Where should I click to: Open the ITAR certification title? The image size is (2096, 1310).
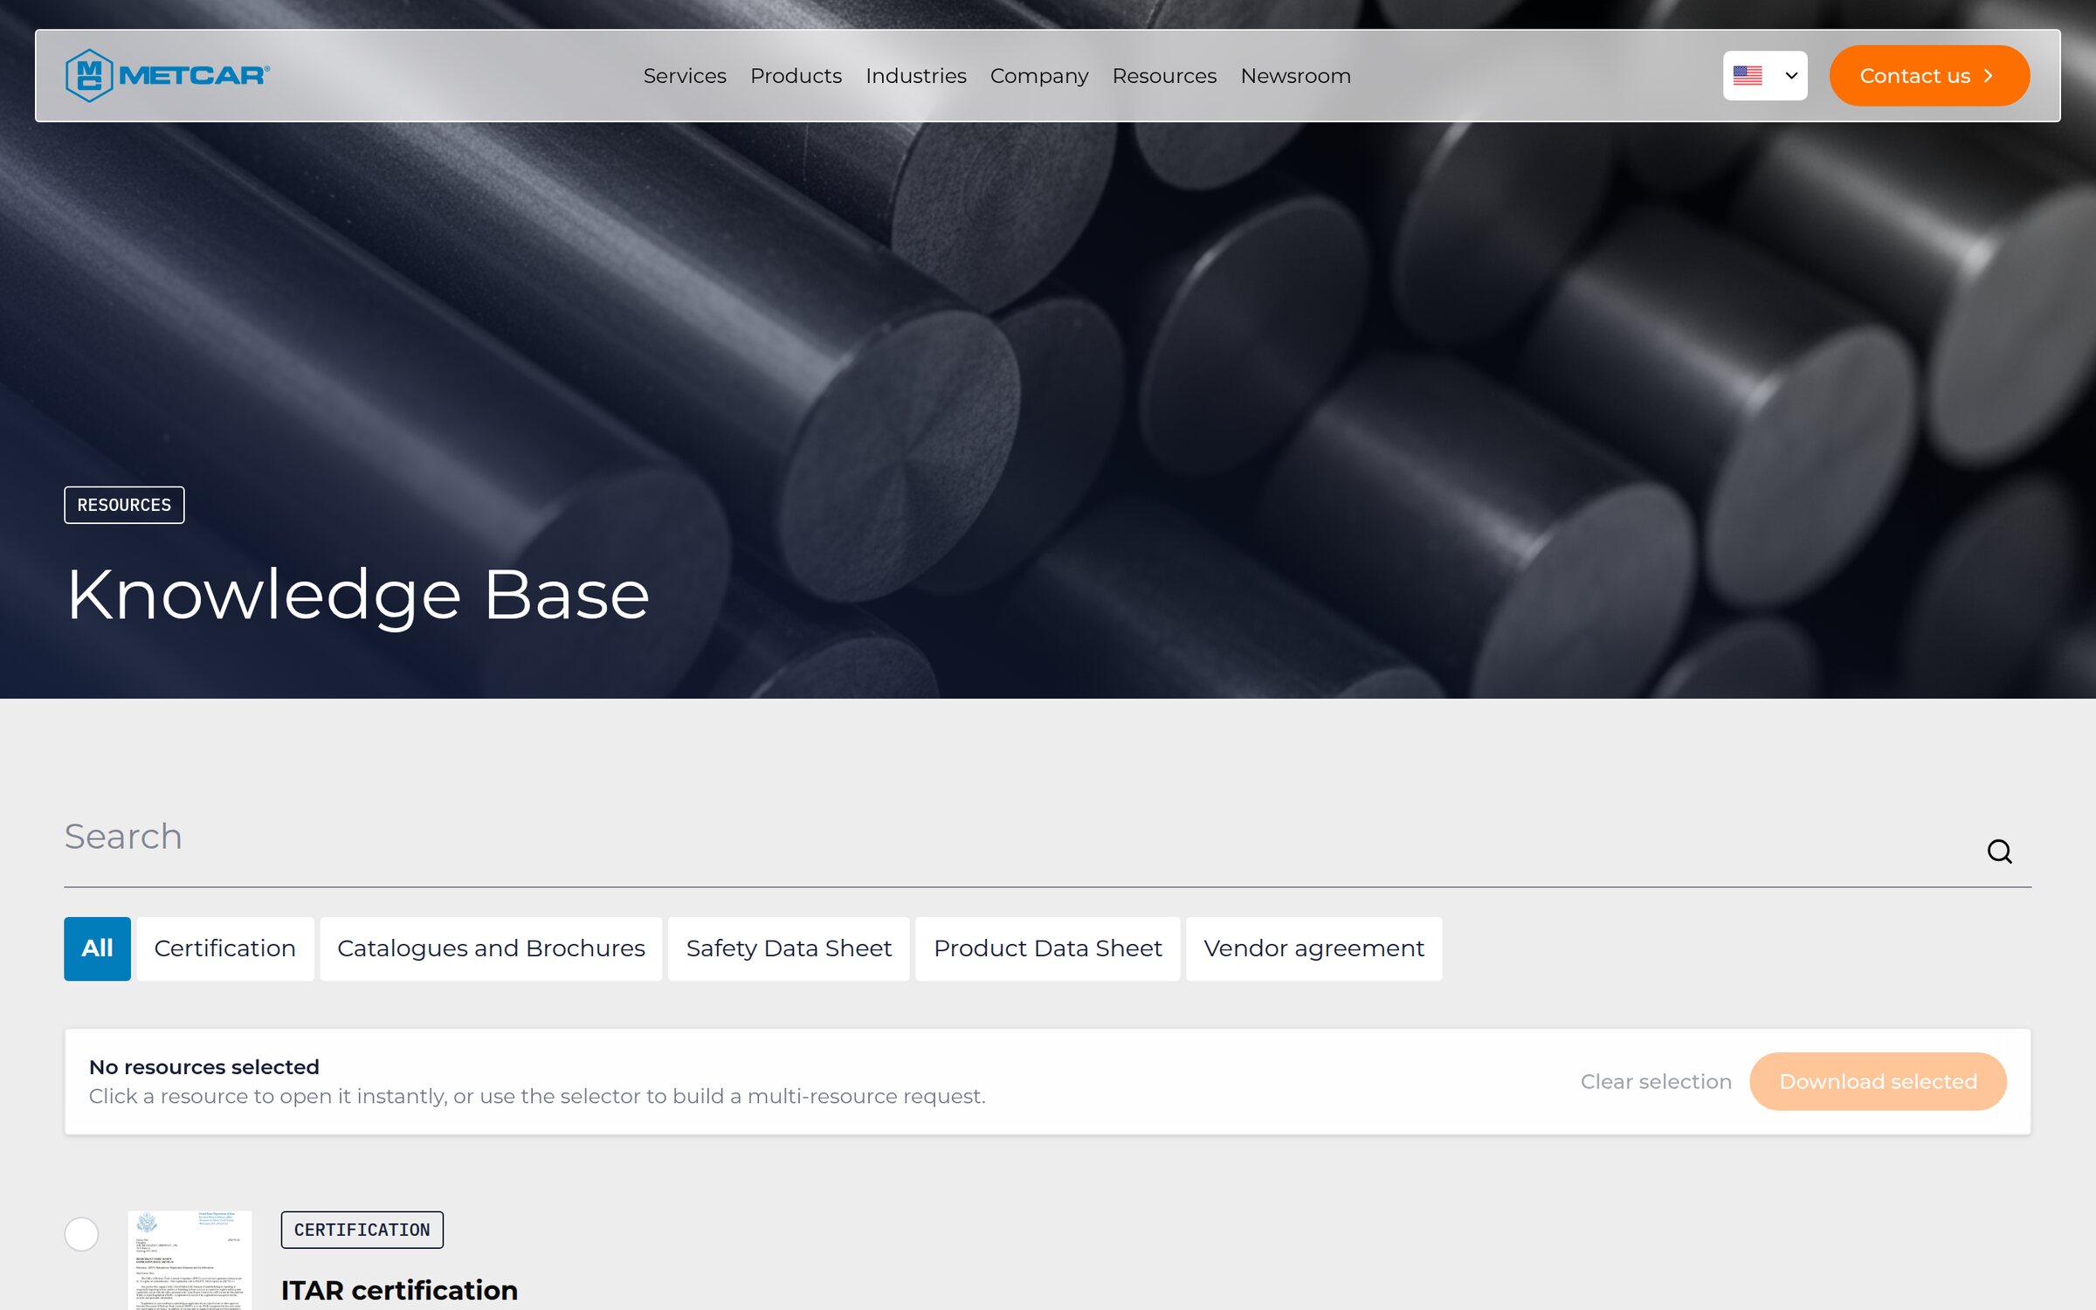coord(399,1290)
